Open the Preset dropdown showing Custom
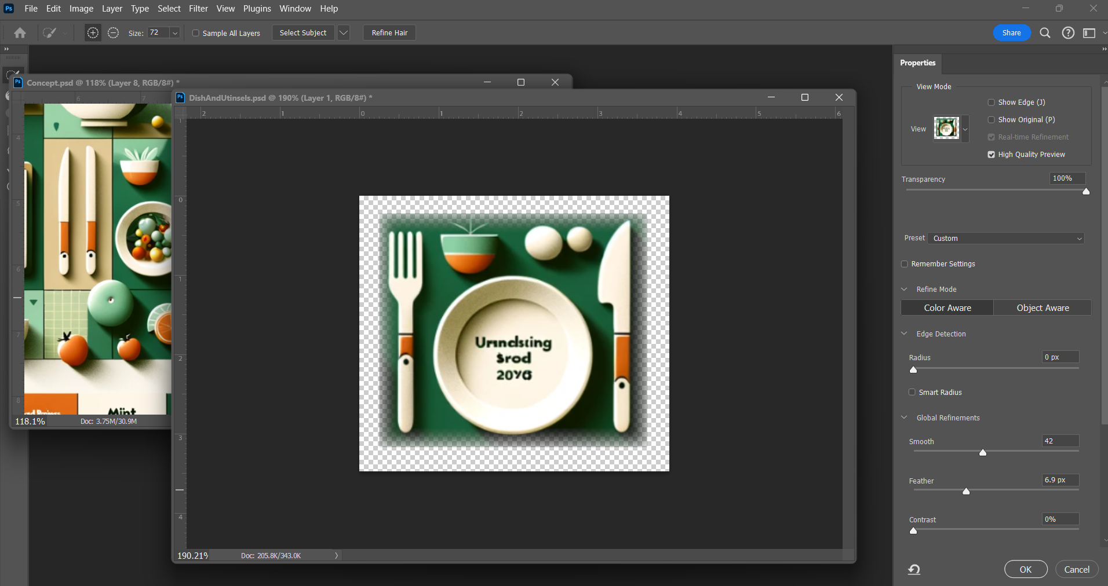Viewport: 1108px width, 586px height. click(x=1005, y=238)
